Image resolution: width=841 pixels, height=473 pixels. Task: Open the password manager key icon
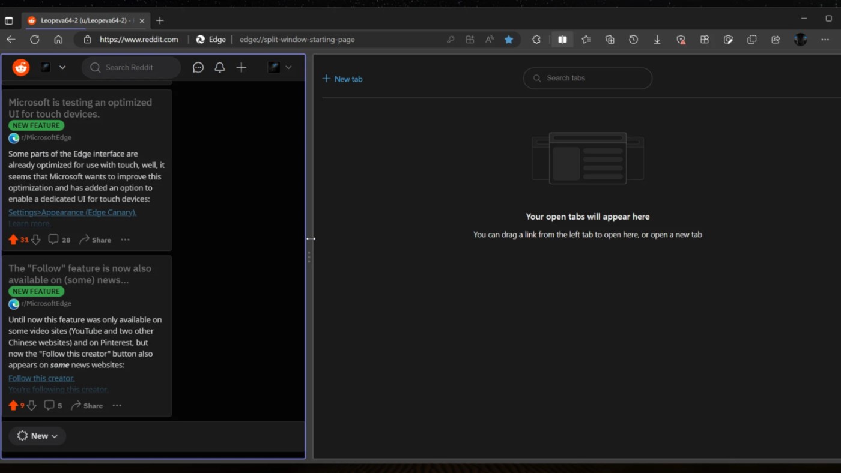(x=451, y=40)
